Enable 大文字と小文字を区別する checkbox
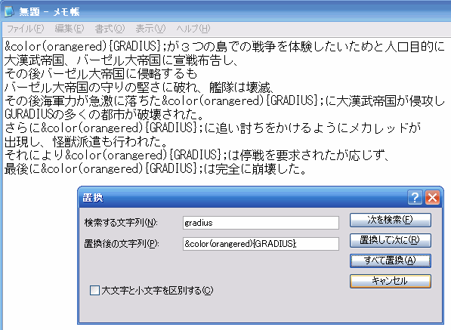Viewport: 451px width, 330px height. pyautogui.click(x=94, y=290)
